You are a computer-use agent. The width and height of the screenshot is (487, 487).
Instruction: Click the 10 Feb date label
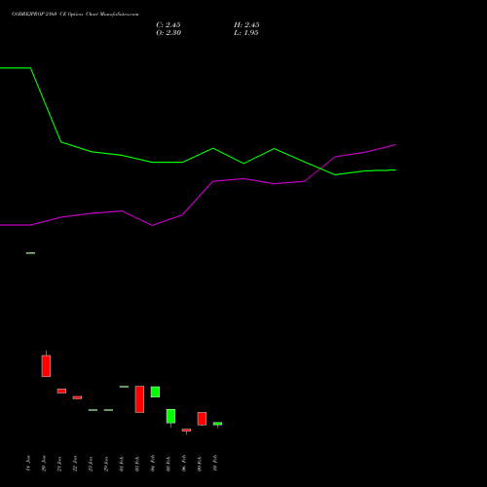click(215, 463)
